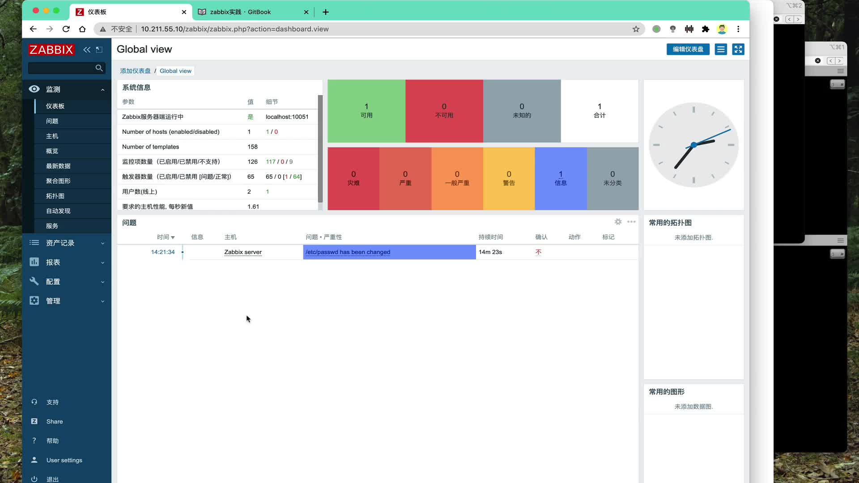
Task: Expand the 资产记录 inventory section
Action: pos(67,243)
